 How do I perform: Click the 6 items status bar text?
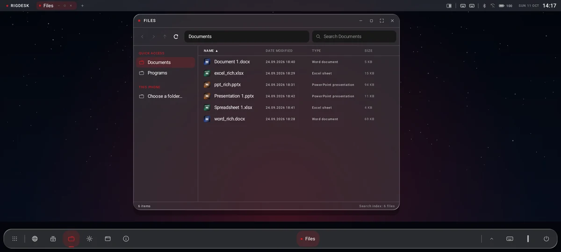pyautogui.click(x=144, y=206)
